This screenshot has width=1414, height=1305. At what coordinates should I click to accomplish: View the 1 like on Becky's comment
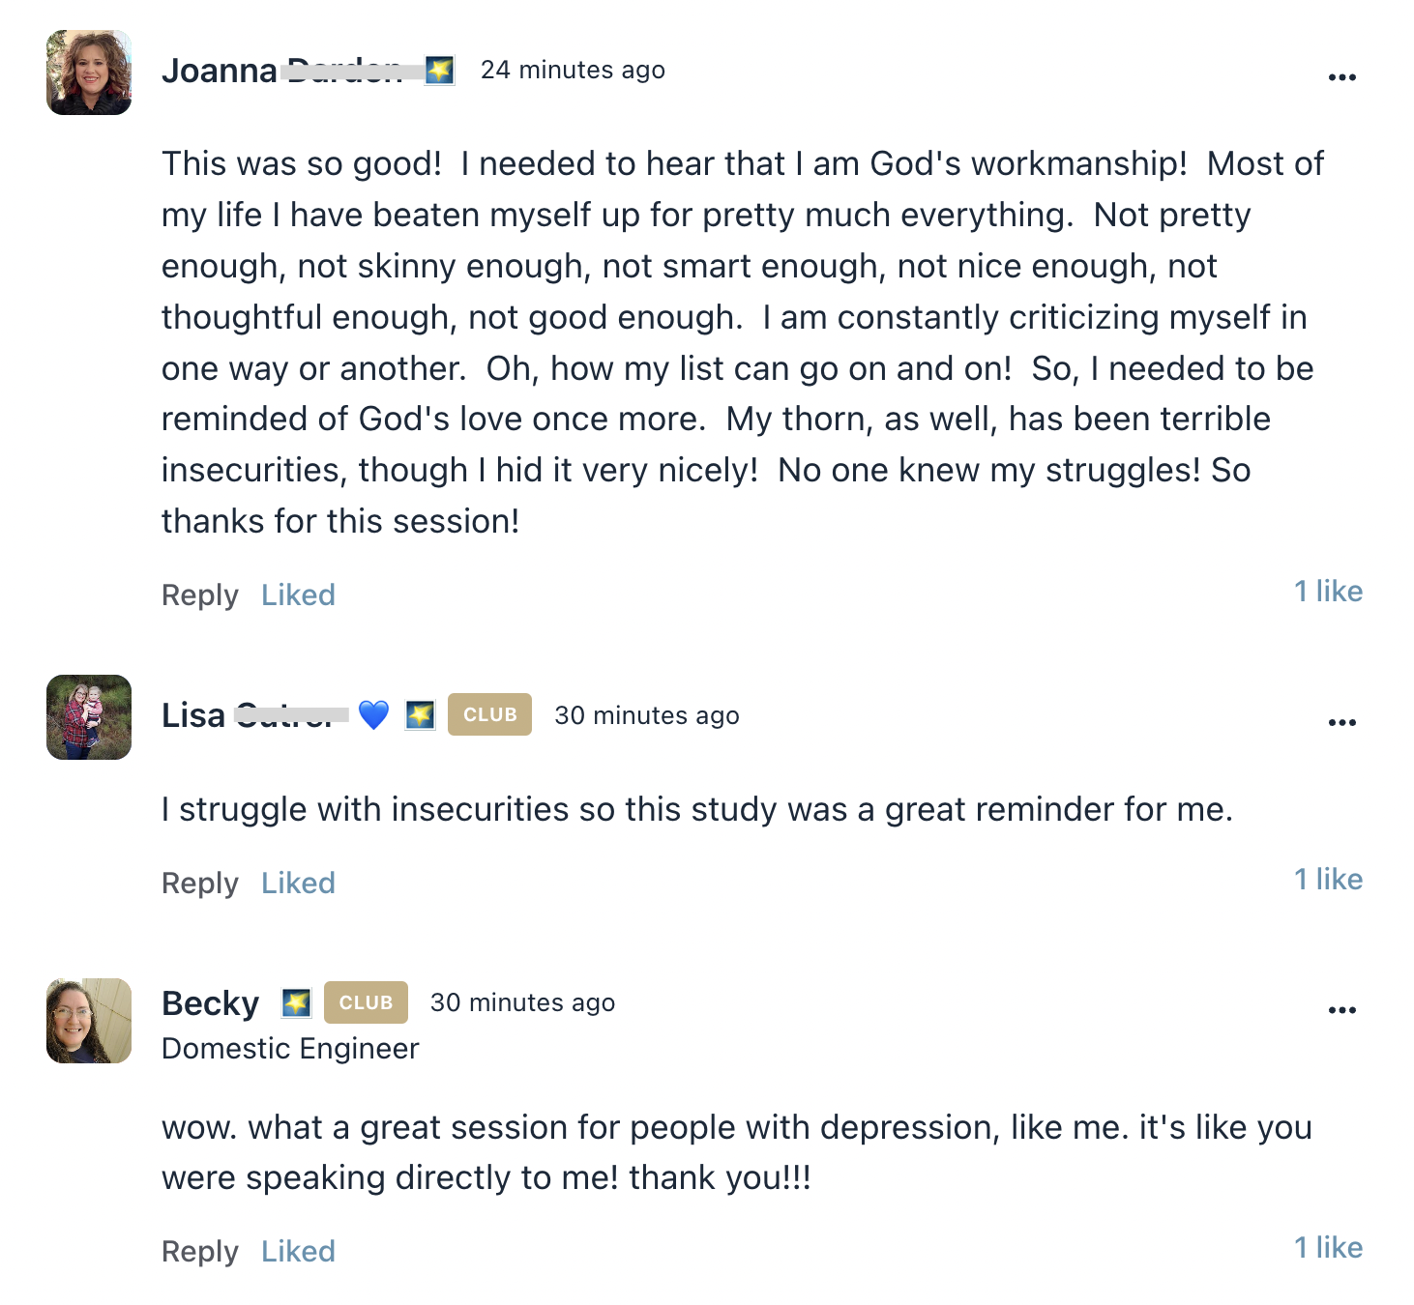click(1328, 1247)
